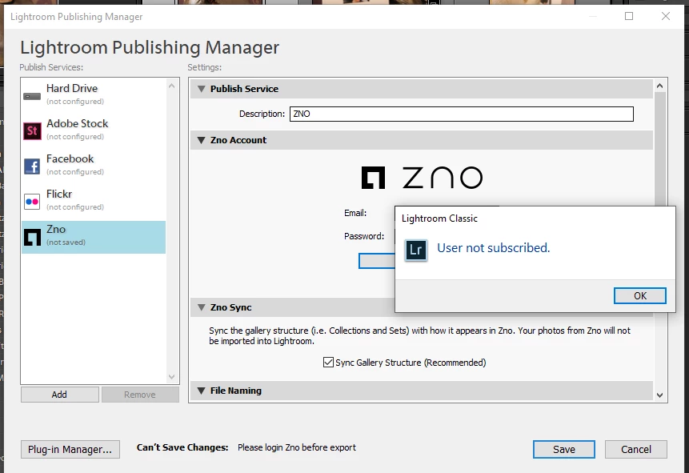The height and width of the screenshot is (473, 689).
Task: Select the Facebook service icon
Action: [x=32, y=166]
